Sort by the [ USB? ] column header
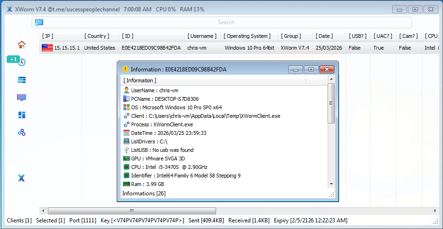 click(358, 36)
